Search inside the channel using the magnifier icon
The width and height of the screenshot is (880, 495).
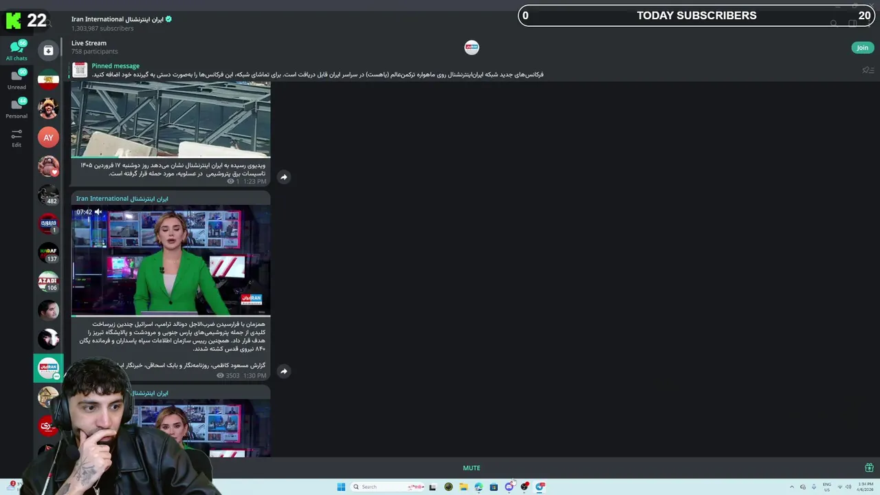834,23
